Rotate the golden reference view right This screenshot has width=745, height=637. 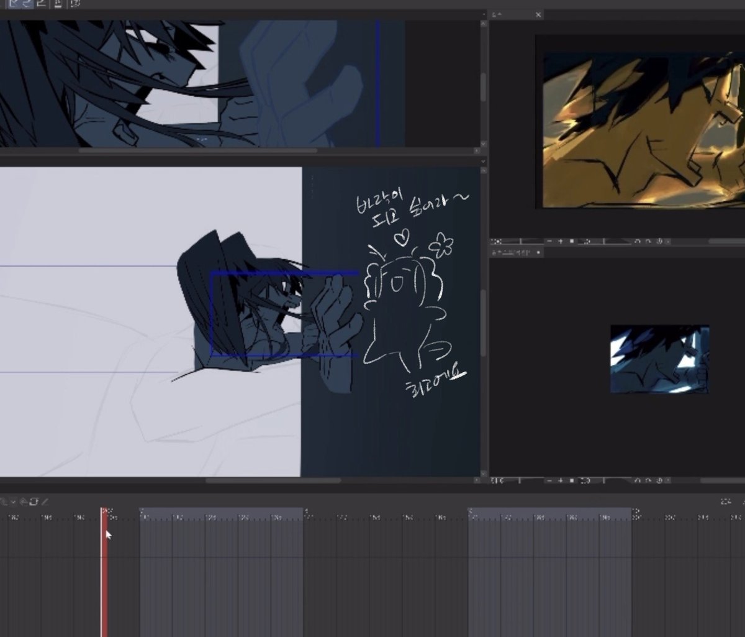[648, 241]
